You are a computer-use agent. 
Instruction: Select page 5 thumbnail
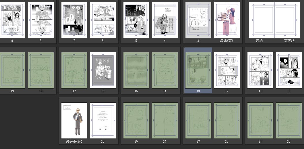click(136, 20)
